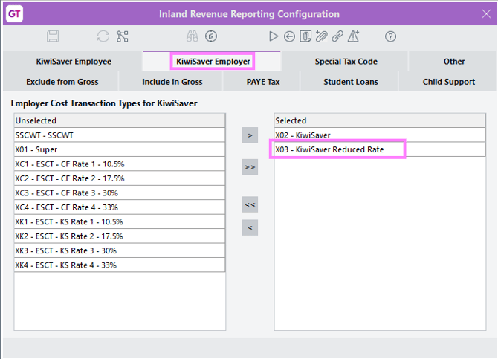Click the Save disk icon in toolbar
The image size is (498, 359).
53,36
